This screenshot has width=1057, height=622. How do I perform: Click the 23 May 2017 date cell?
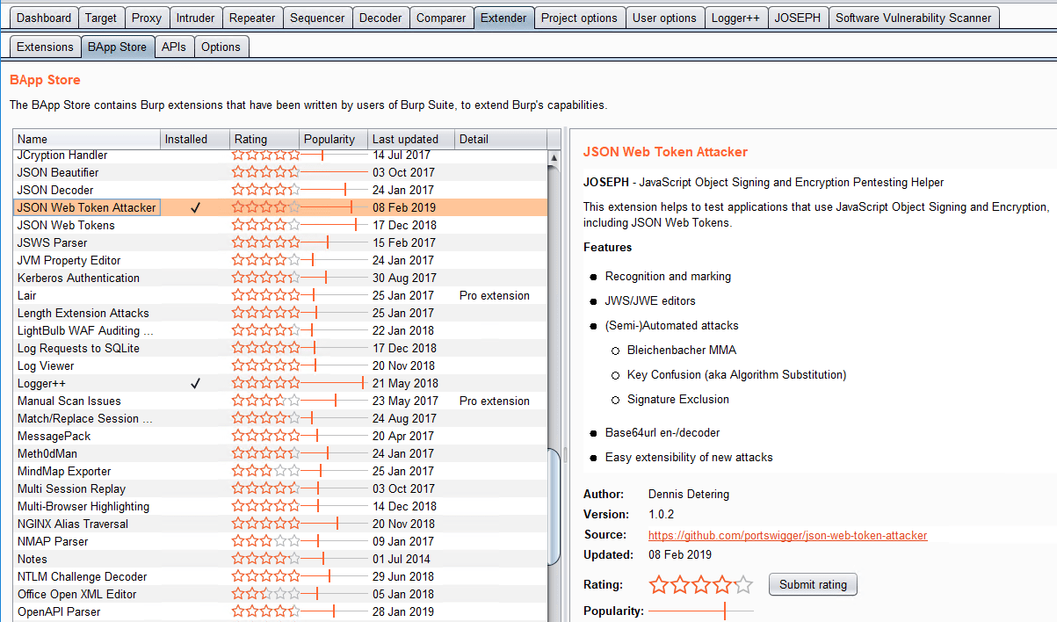403,401
